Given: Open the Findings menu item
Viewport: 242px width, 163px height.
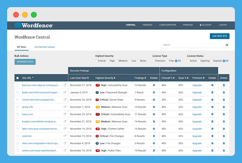Looking at the screenshot, I should 147,25.
